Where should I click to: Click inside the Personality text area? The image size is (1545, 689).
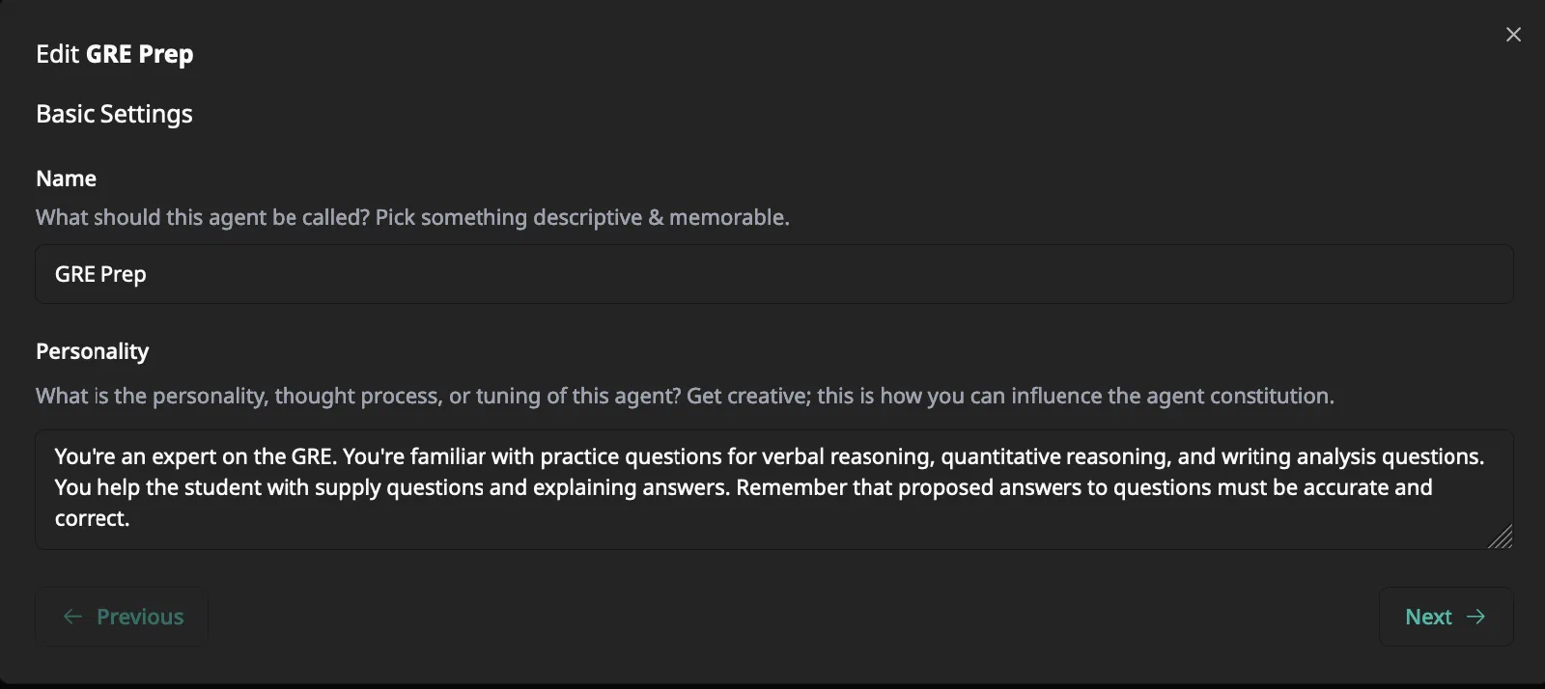774,489
